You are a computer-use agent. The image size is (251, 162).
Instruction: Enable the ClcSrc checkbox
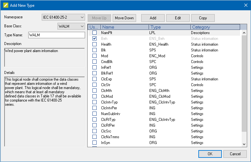95,131
